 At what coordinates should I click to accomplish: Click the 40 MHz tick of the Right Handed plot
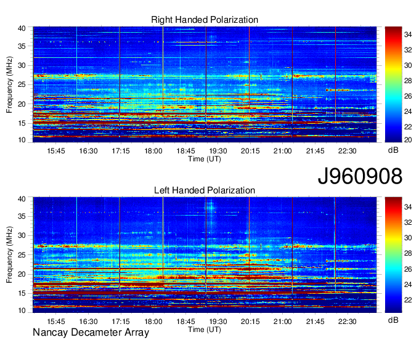(x=22, y=28)
